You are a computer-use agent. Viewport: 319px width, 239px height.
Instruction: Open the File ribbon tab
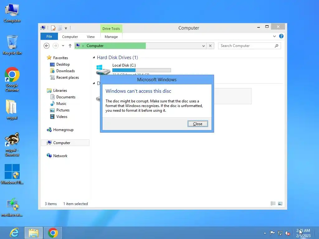point(49,37)
